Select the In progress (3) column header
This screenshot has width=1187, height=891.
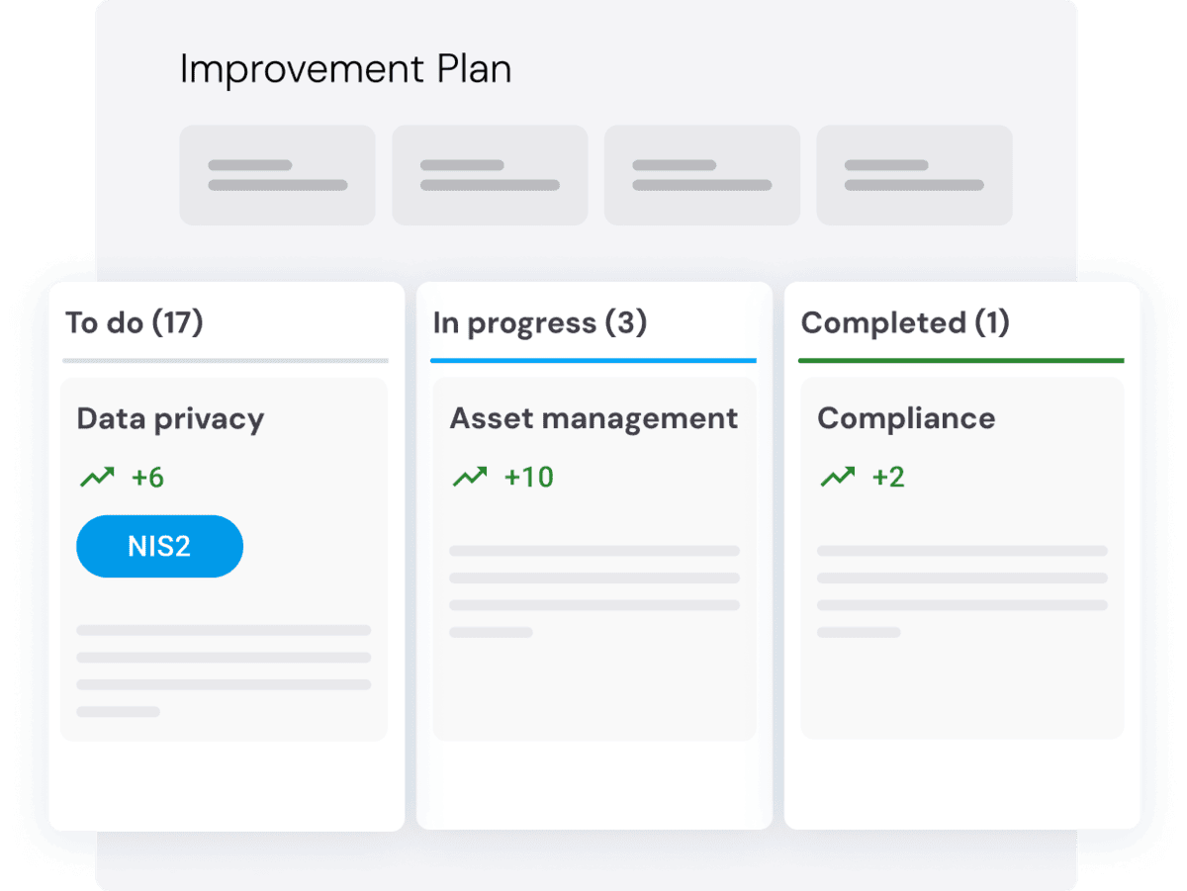pos(540,322)
